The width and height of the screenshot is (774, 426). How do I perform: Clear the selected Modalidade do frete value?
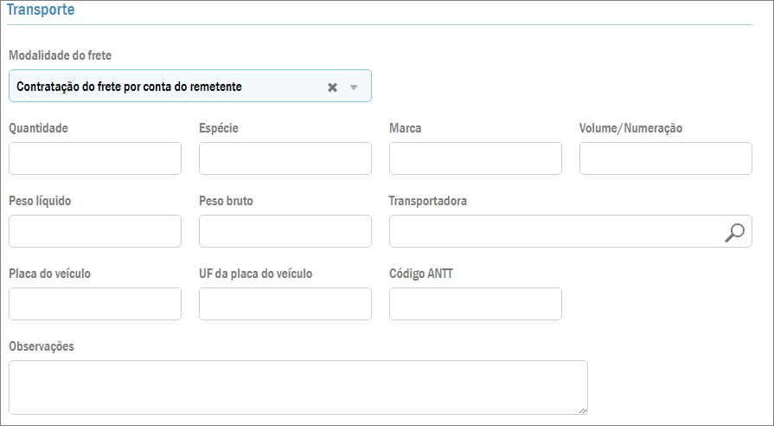tap(332, 87)
